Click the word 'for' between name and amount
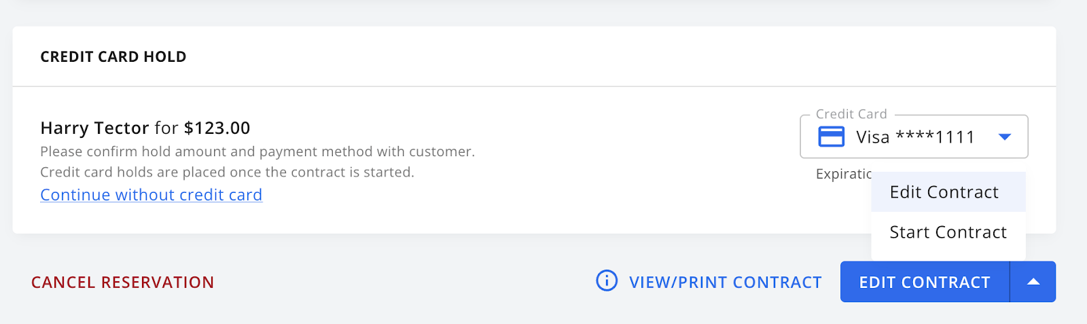The height and width of the screenshot is (324, 1087). [x=166, y=128]
